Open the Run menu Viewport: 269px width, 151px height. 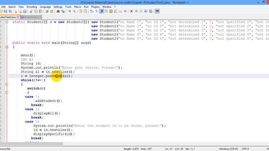86,7
